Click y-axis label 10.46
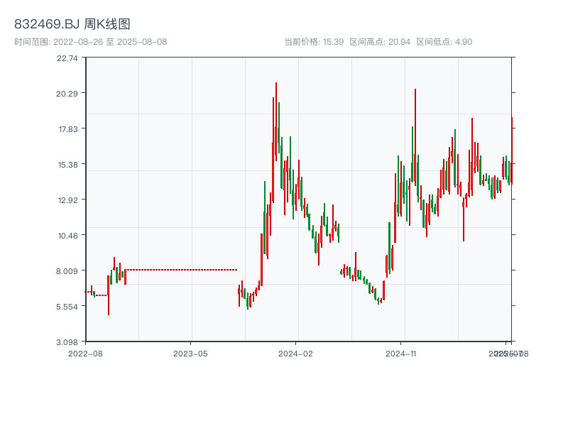 tap(68, 236)
